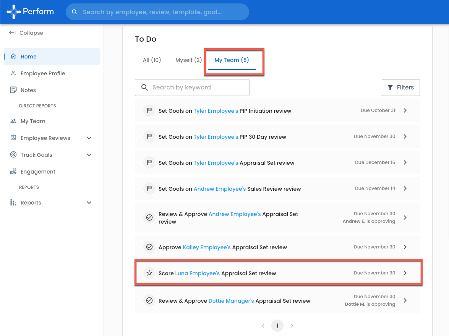Click the 'Due October 31' text
Image resolution: width=449 pixels, height=336 pixels.
tap(378, 110)
